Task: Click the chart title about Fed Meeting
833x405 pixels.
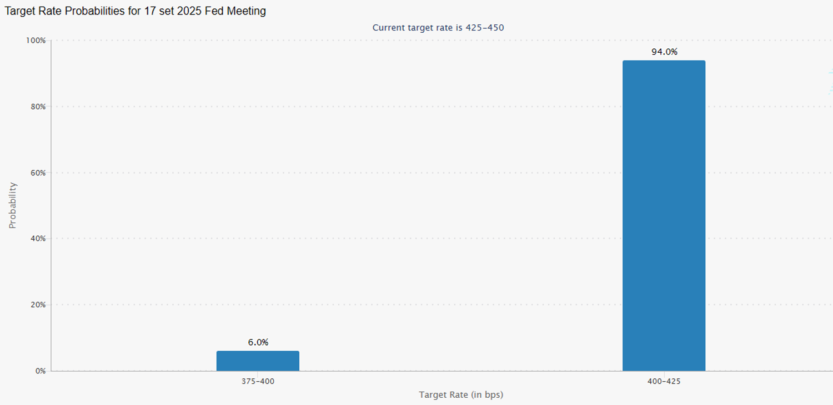Action: click(x=135, y=11)
